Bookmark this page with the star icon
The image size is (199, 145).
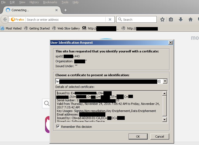(x=162, y=20)
